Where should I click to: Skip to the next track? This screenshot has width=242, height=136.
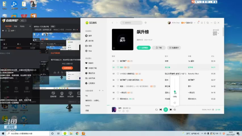coord(171,109)
